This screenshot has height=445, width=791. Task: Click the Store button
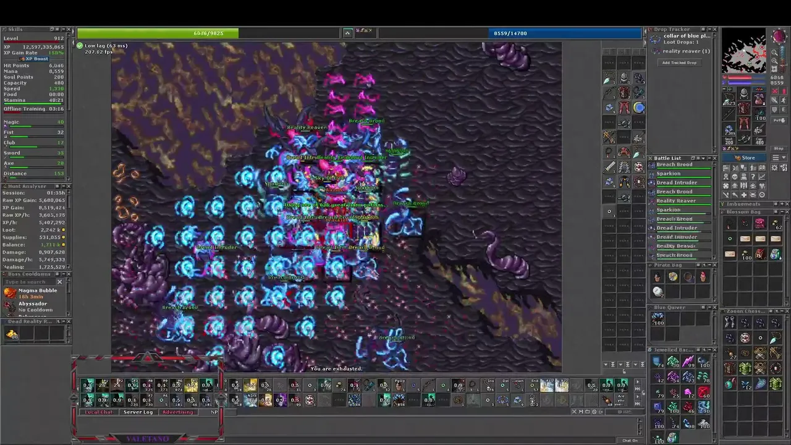click(x=744, y=158)
